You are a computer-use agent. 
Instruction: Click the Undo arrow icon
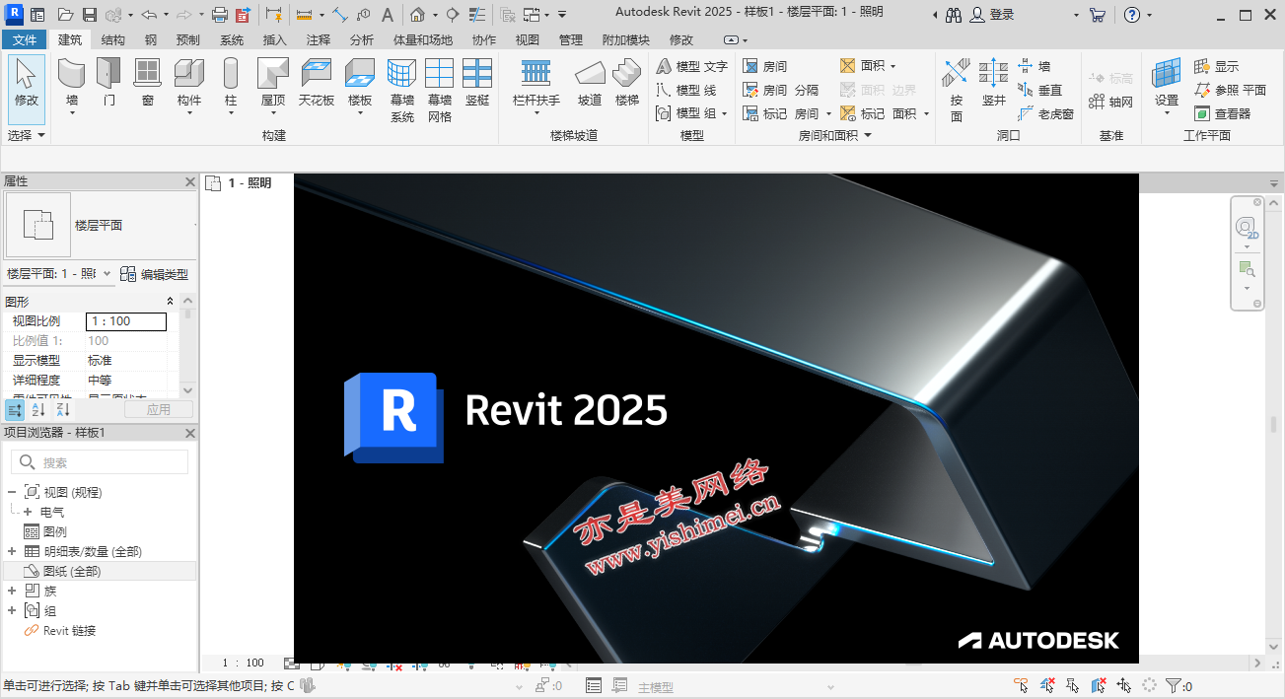148,15
